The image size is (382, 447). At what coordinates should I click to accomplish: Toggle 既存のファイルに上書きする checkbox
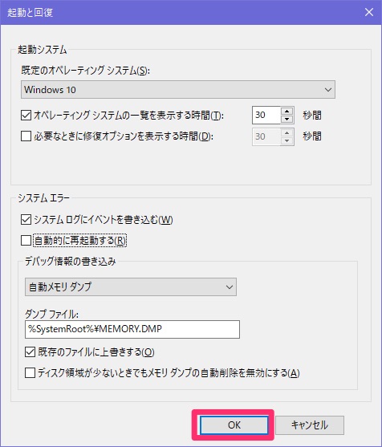(30, 352)
